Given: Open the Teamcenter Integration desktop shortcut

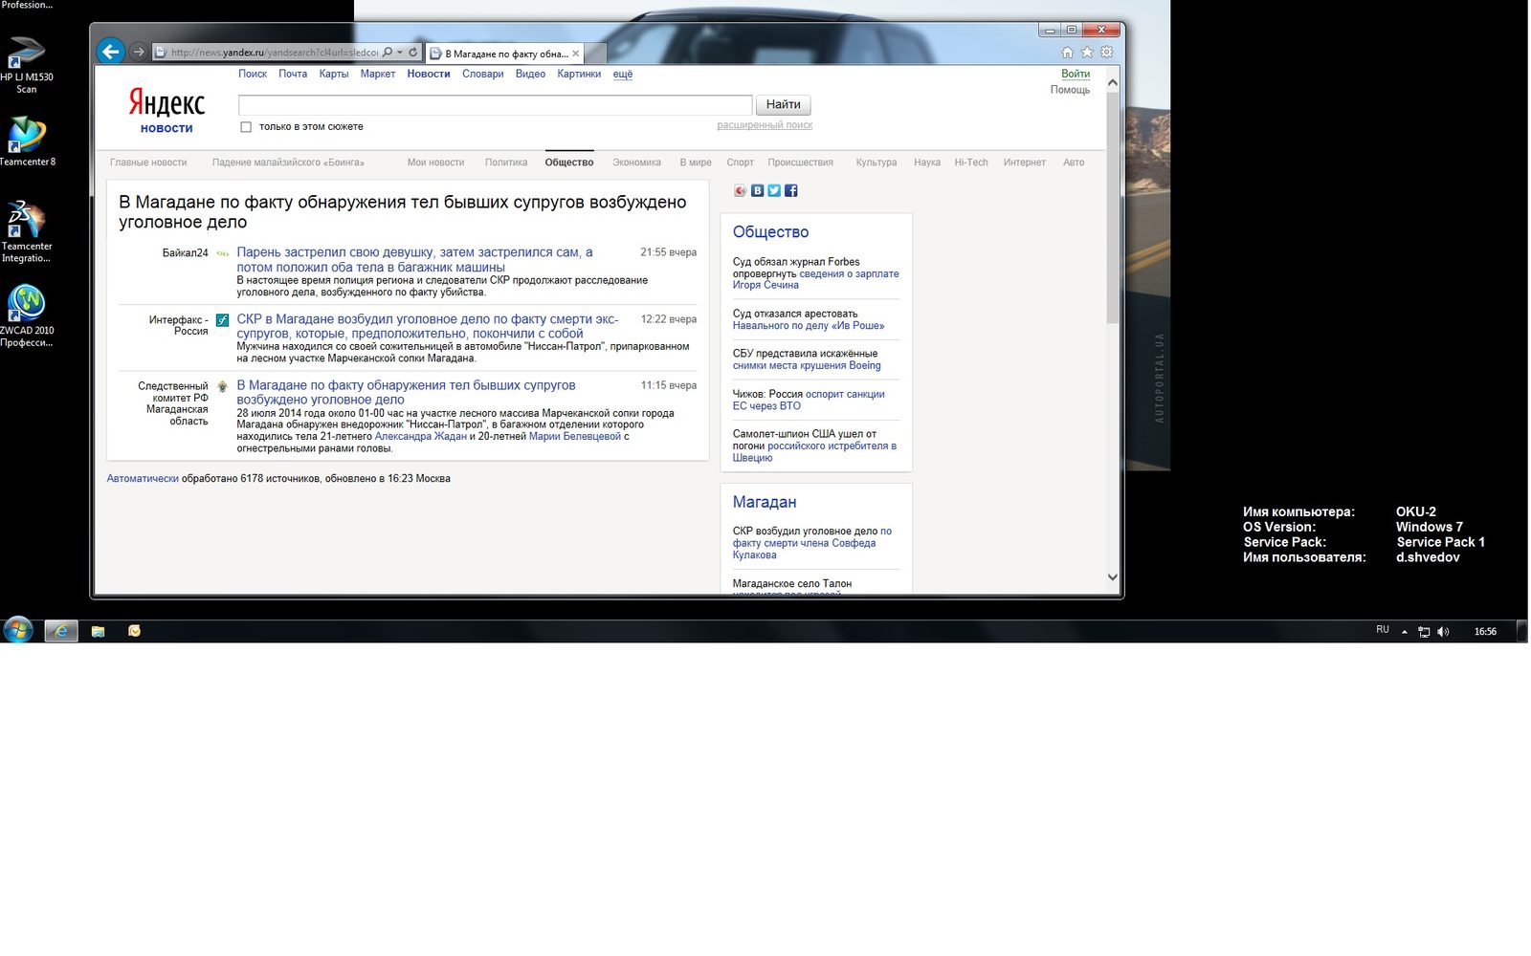Looking at the screenshot, I should coord(27,231).
